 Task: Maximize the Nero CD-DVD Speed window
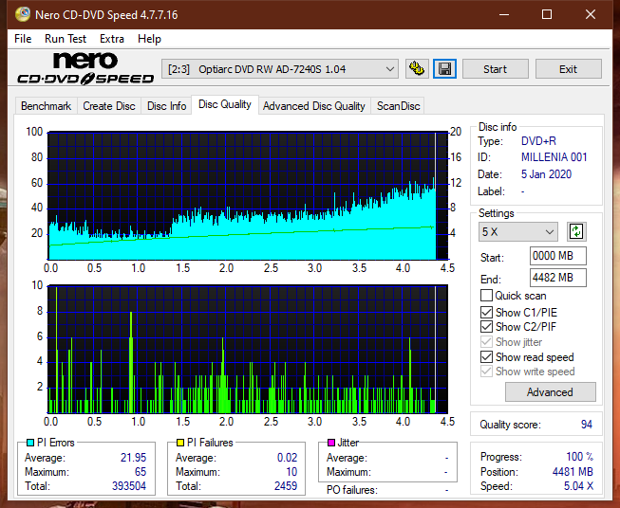[547, 14]
